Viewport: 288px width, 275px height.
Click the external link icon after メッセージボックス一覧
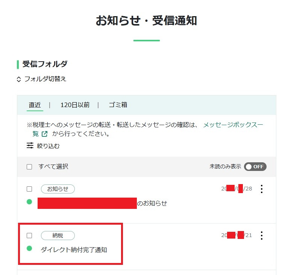44,134
